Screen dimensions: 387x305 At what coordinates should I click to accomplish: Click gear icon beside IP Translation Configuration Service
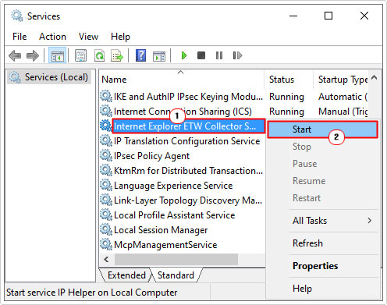click(x=106, y=140)
